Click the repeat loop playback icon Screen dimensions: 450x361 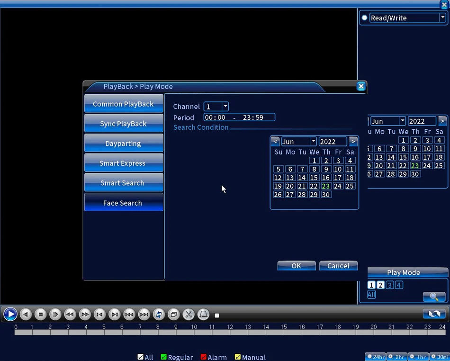pos(159,314)
